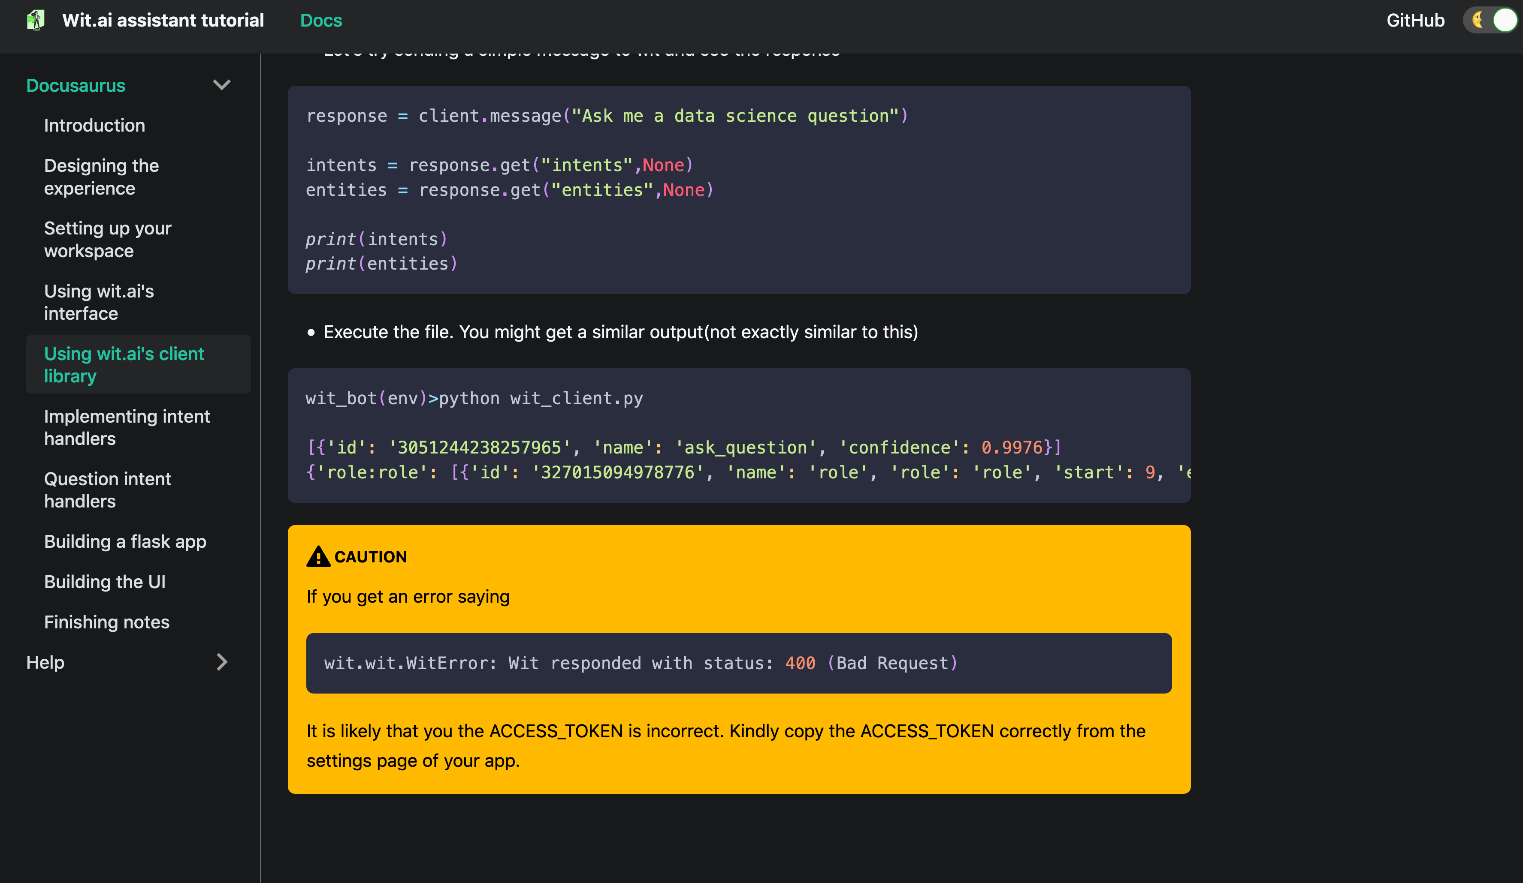The height and width of the screenshot is (883, 1523).
Task: Click the Wit.ai assistant tutorial title
Action: (x=163, y=21)
